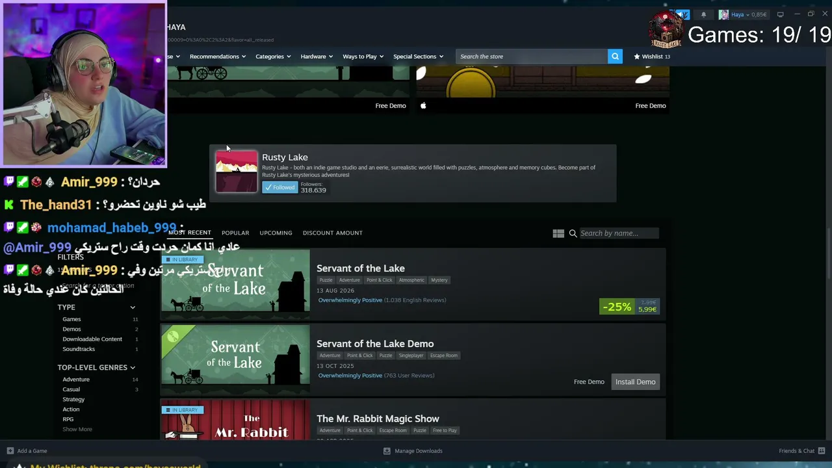Screen dimensions: 832x468
Task: Open the Special Sections dropdown
Action: click(418, 57)
